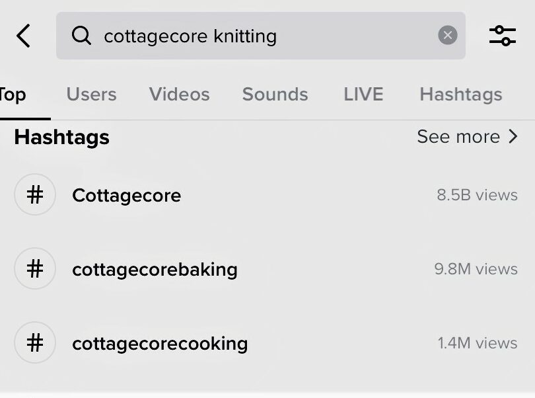Select the Sounds tab
The width and height of the screenshot is (535, 398).
(x=275, y=95)
